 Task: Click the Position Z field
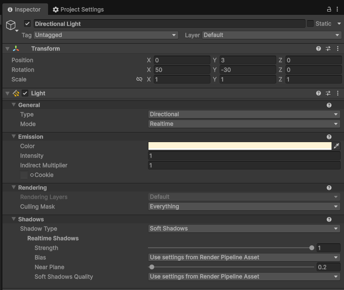coord(314,60)
